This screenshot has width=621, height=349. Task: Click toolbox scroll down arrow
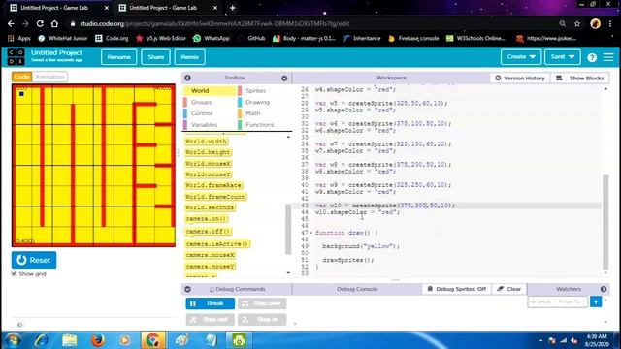point(288,273)
